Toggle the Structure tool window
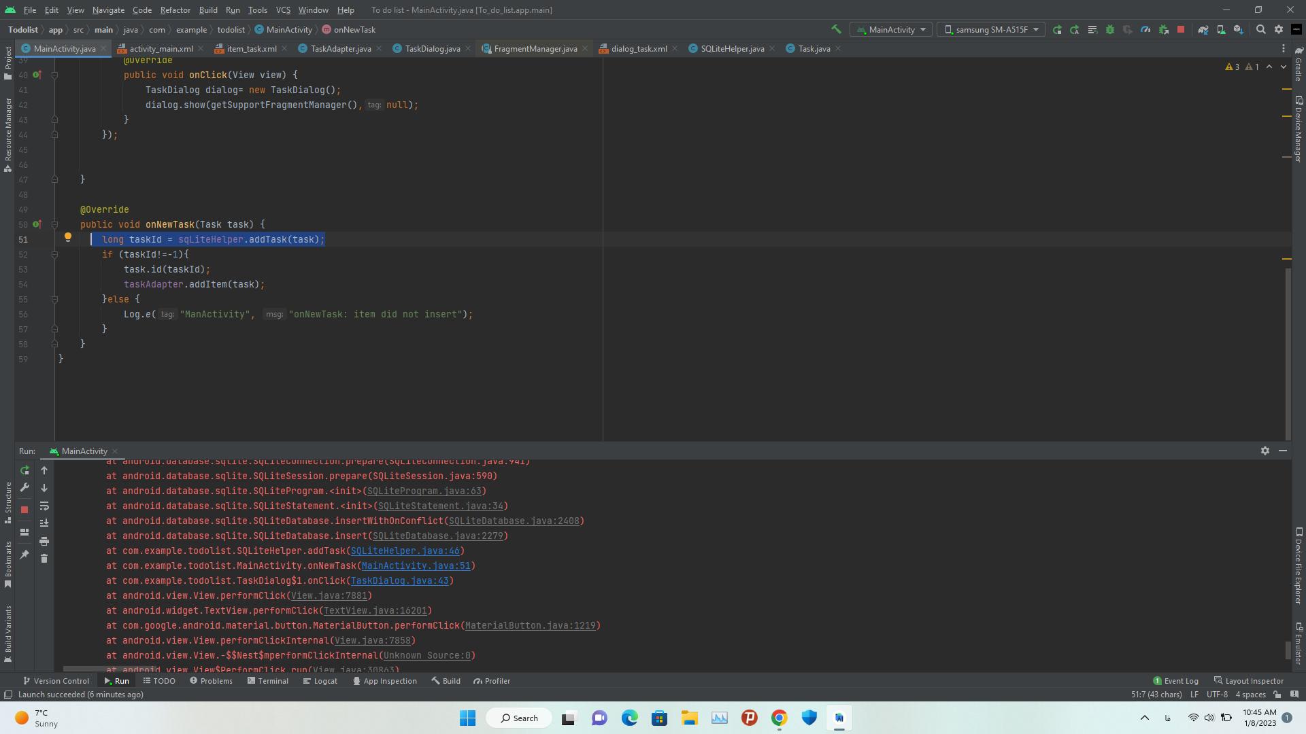Viewport: 1306px width, 734px height. [x=7, y=503]
